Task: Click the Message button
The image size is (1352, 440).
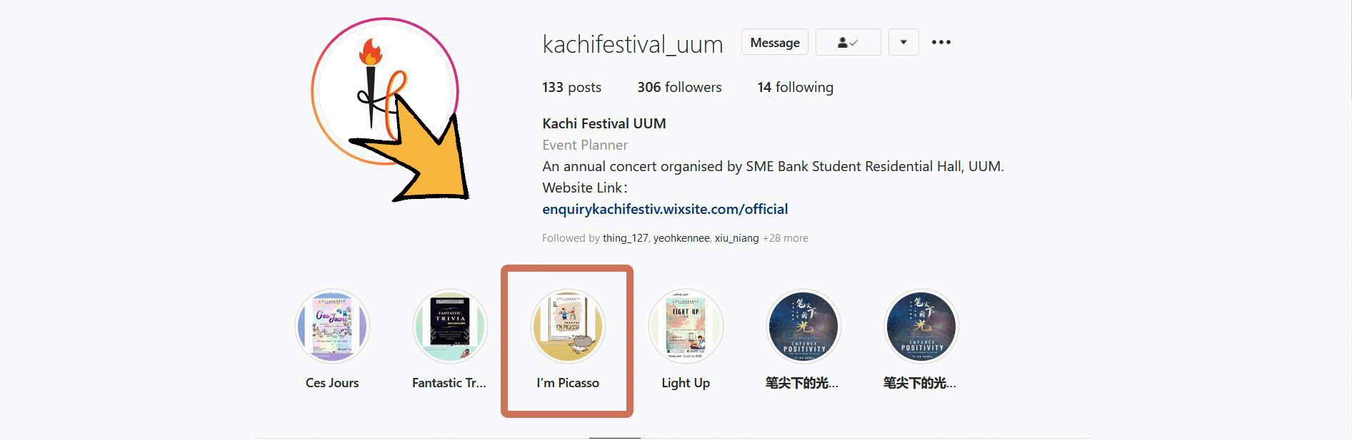Action: point(775,42)
